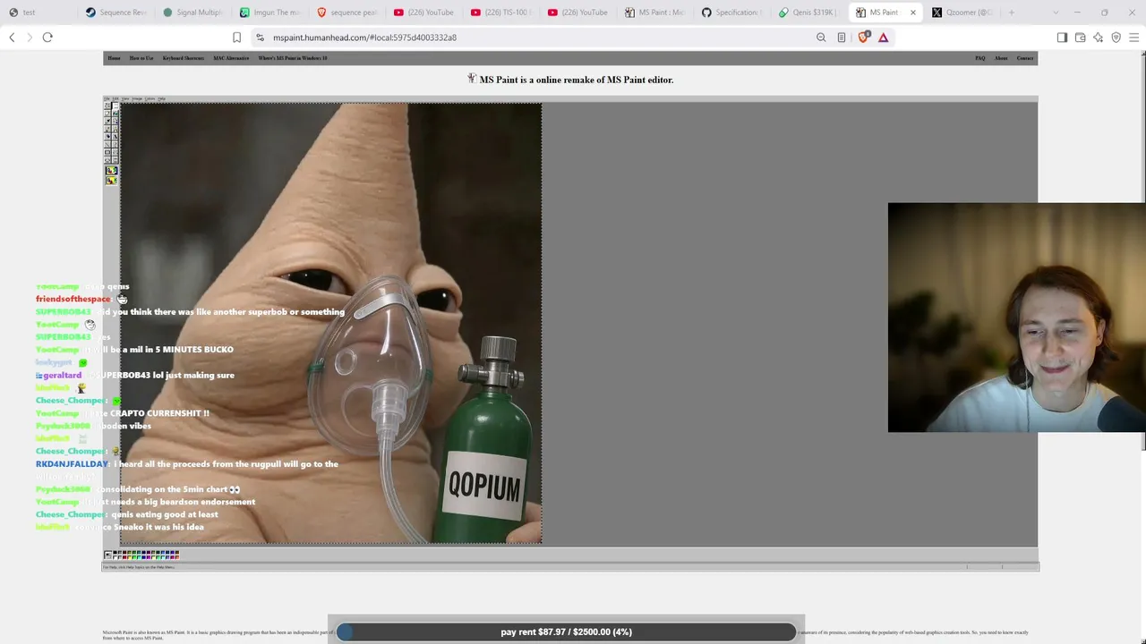The width and height of the screenshot is (1146, 644).
Task: Click the pay rent progress bar
Action: 566,631
